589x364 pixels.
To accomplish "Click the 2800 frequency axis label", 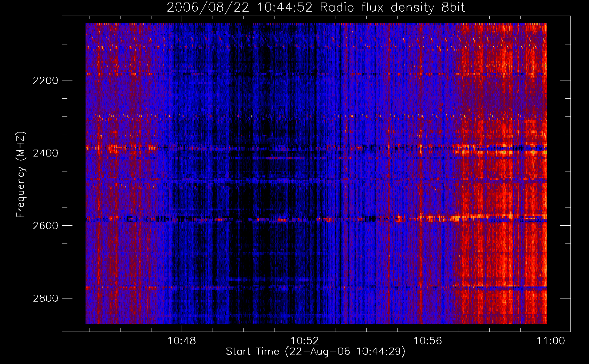I will pos(46,298).
